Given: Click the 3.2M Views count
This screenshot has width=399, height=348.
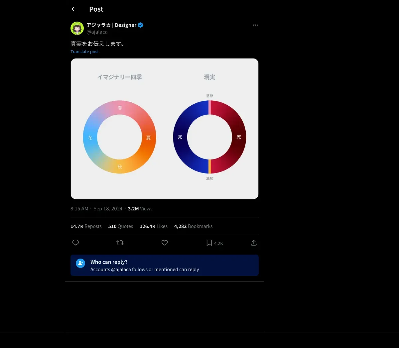Looking at the screenshot, I should coord(140,209).
